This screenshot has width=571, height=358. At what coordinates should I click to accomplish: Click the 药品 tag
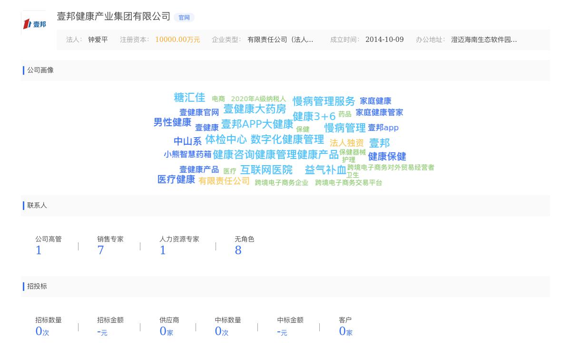click(345, 114)
